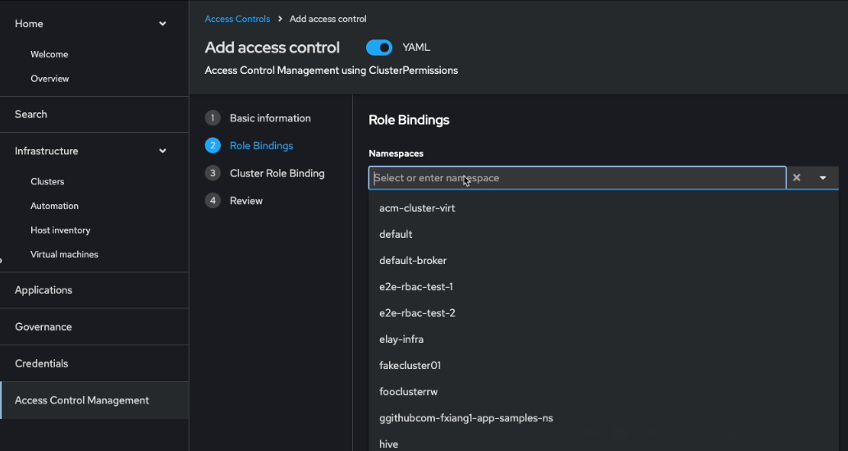Collapse the Infrastructure navigation section

(x=163, y=151)
